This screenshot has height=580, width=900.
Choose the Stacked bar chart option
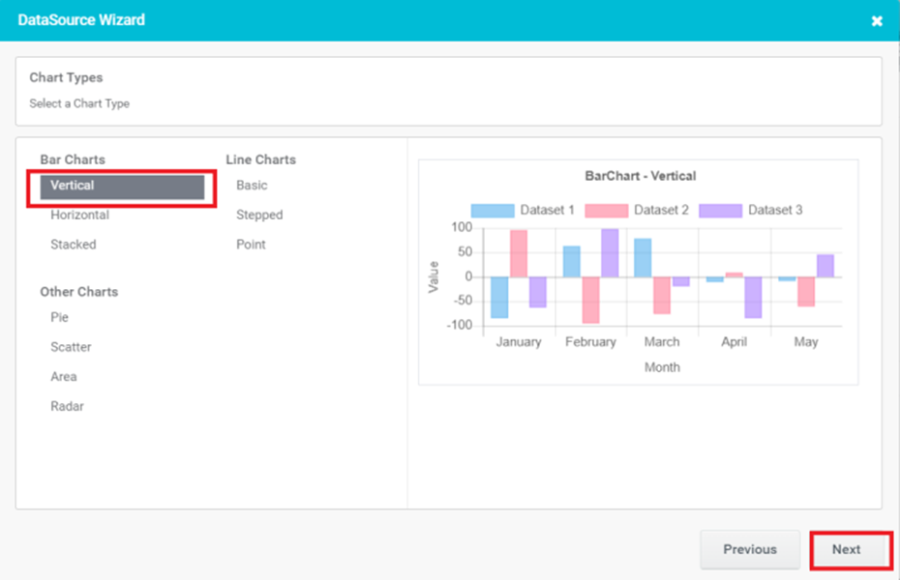tap(74, 245)
